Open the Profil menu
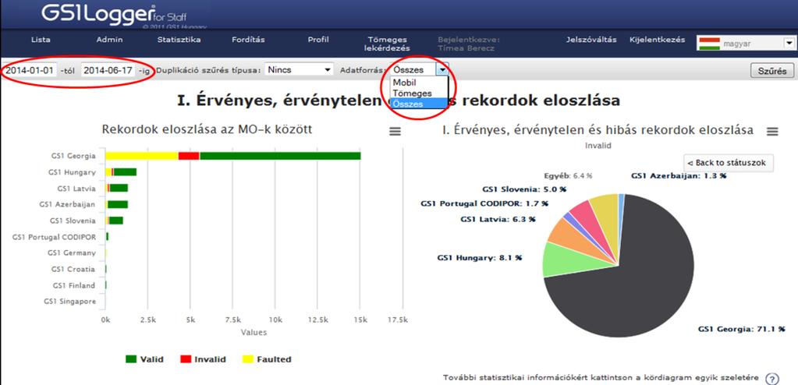This screenshot has width=798, height=385. point(318,40)
